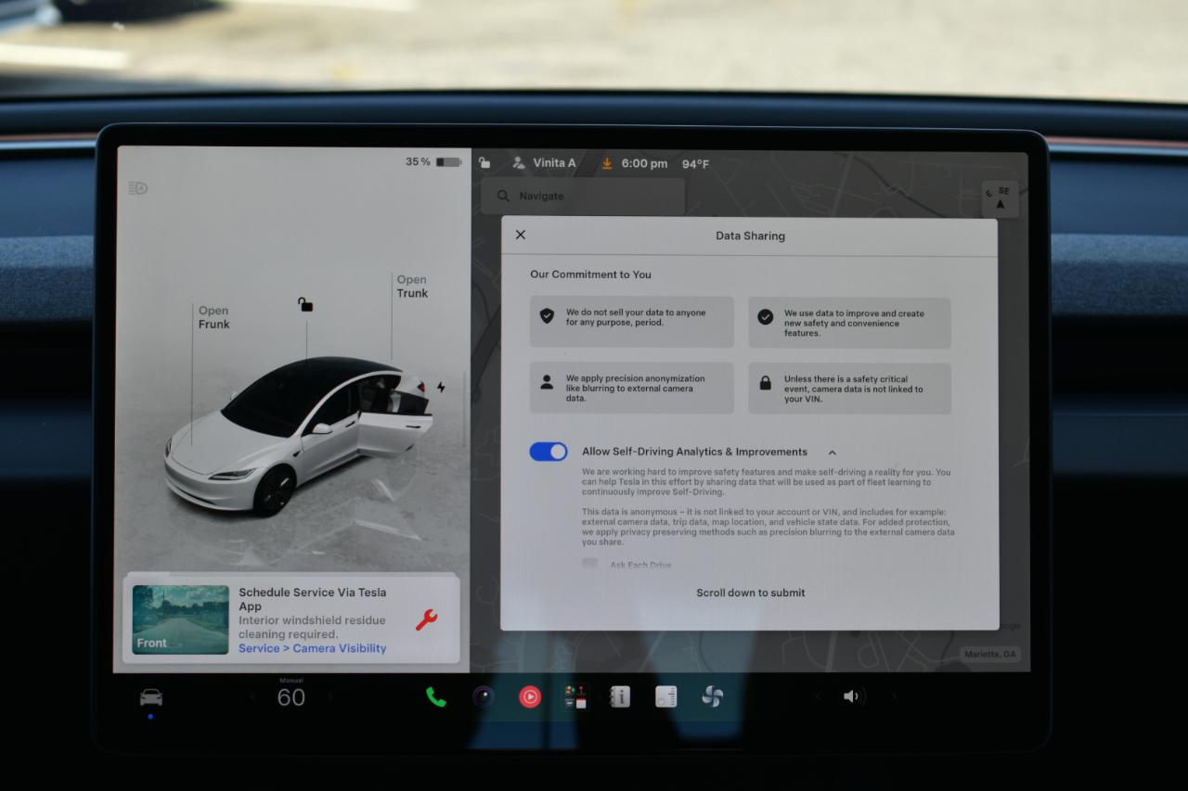Screen dimensions: 1188x791
Task: Tap the Marietta, GA map location label
Action: [x=990, y=654]
